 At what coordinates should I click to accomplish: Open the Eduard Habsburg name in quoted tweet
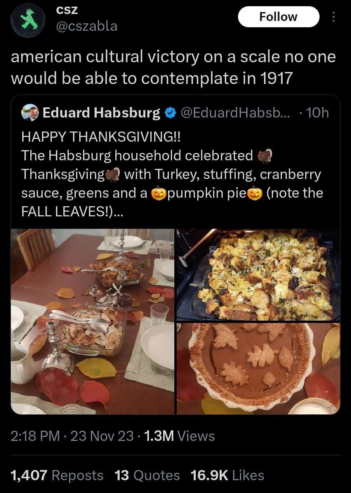(101, 113)
